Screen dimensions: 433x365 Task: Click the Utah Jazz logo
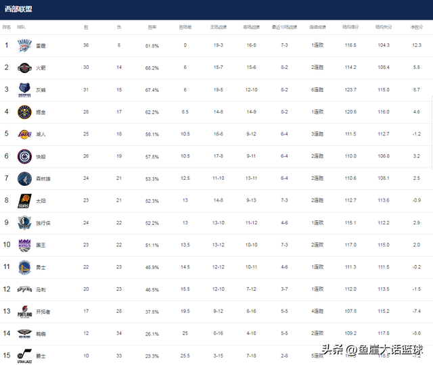pos(24,356)
